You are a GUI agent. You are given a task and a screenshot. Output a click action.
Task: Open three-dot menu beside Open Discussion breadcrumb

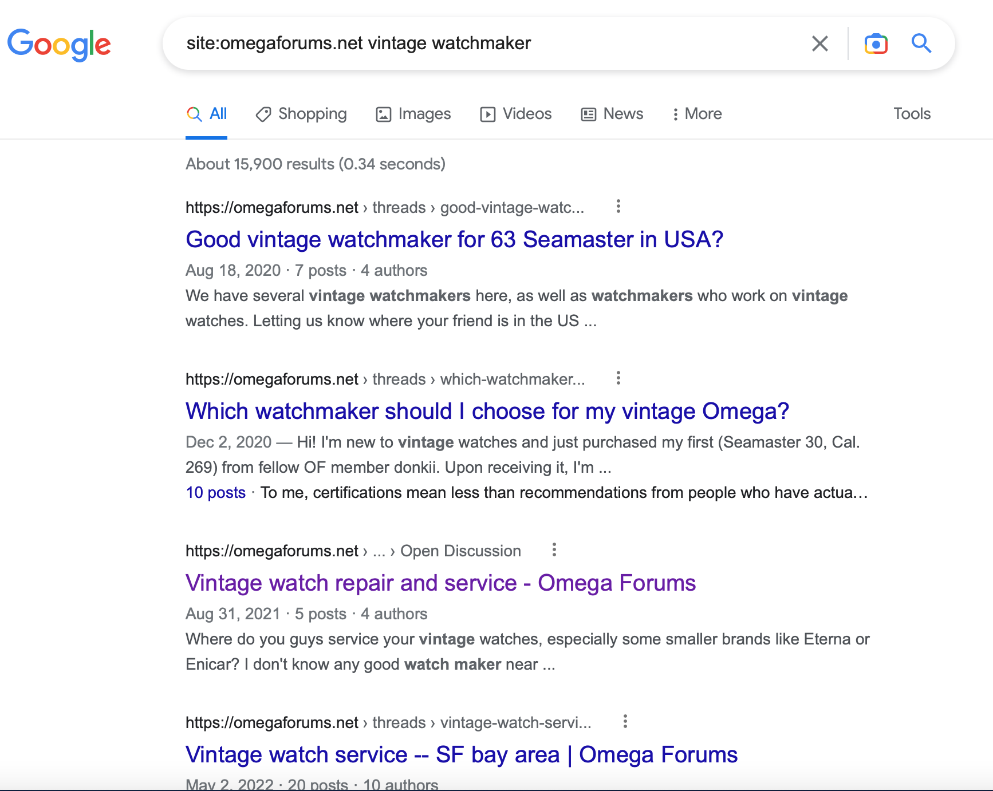point(554,550)
